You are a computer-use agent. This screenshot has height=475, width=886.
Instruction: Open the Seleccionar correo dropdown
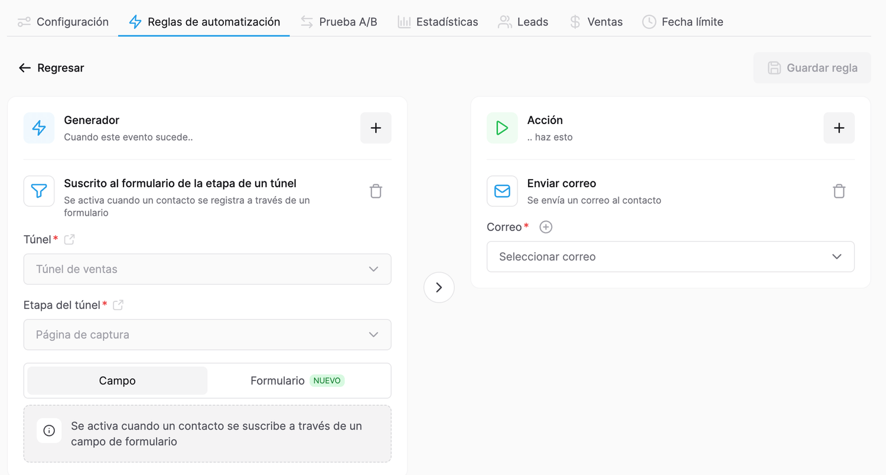tap(670, 256)
